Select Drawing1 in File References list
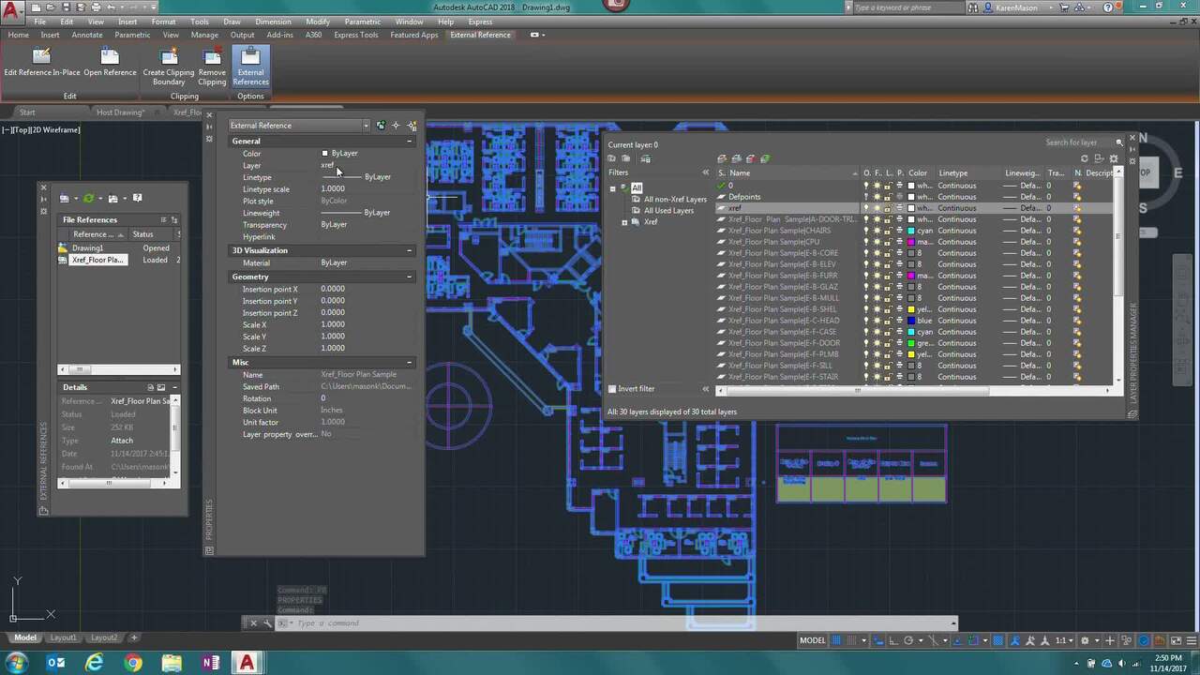Screen dimensions: 1200x675 [x=88, y=248]
